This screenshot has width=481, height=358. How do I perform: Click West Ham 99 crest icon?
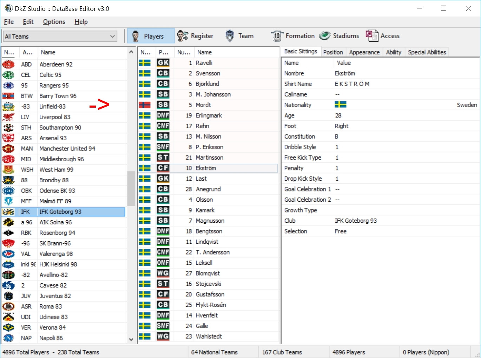(8, 170)
